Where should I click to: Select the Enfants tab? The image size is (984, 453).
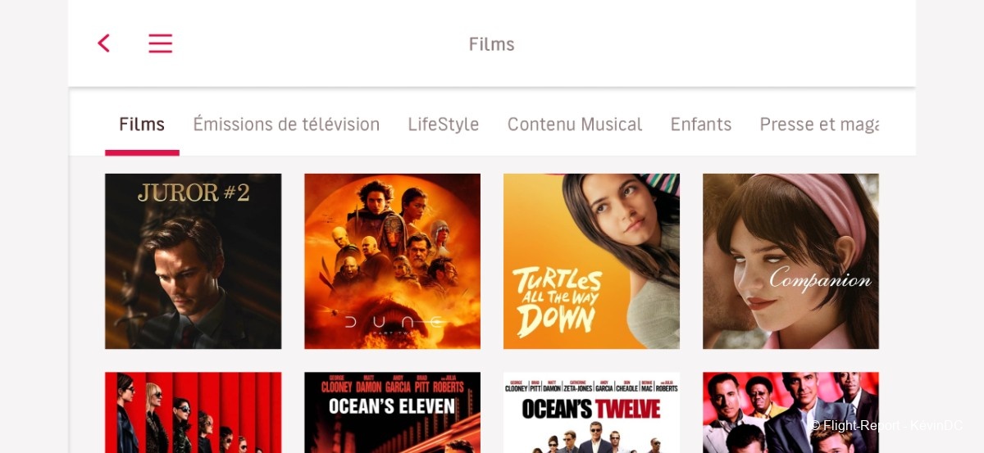click(701, 125)
